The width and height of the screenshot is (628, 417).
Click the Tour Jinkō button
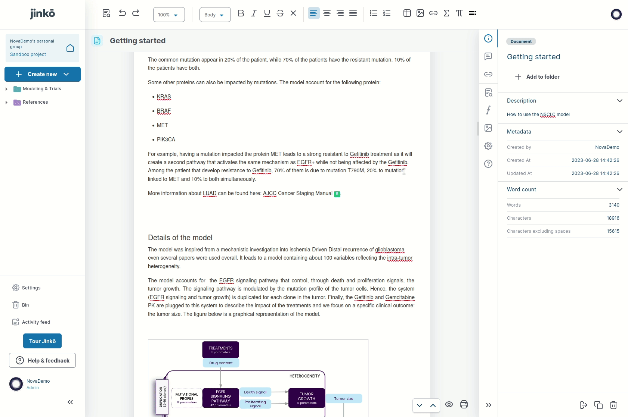42,341
